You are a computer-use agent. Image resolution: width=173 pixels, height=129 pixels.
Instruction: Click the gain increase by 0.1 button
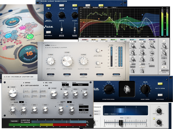coord(35,91)
